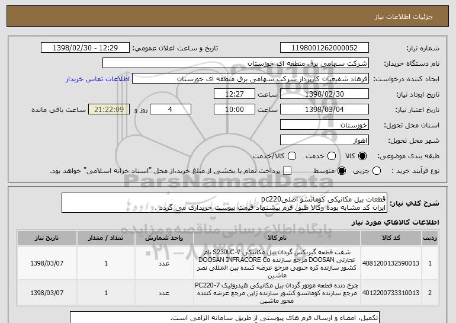
Task: Open the buyer contact information link
Action: (98, 79)
